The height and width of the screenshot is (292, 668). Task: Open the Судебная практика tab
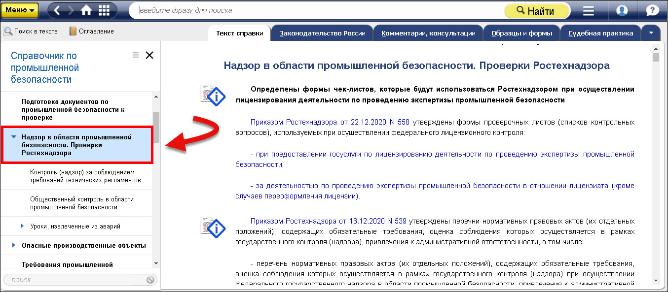tap(600, 33)
